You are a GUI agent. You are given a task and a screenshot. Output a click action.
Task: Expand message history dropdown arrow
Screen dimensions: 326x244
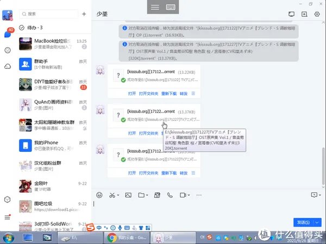pyautogui.click(x=320, y=195)
